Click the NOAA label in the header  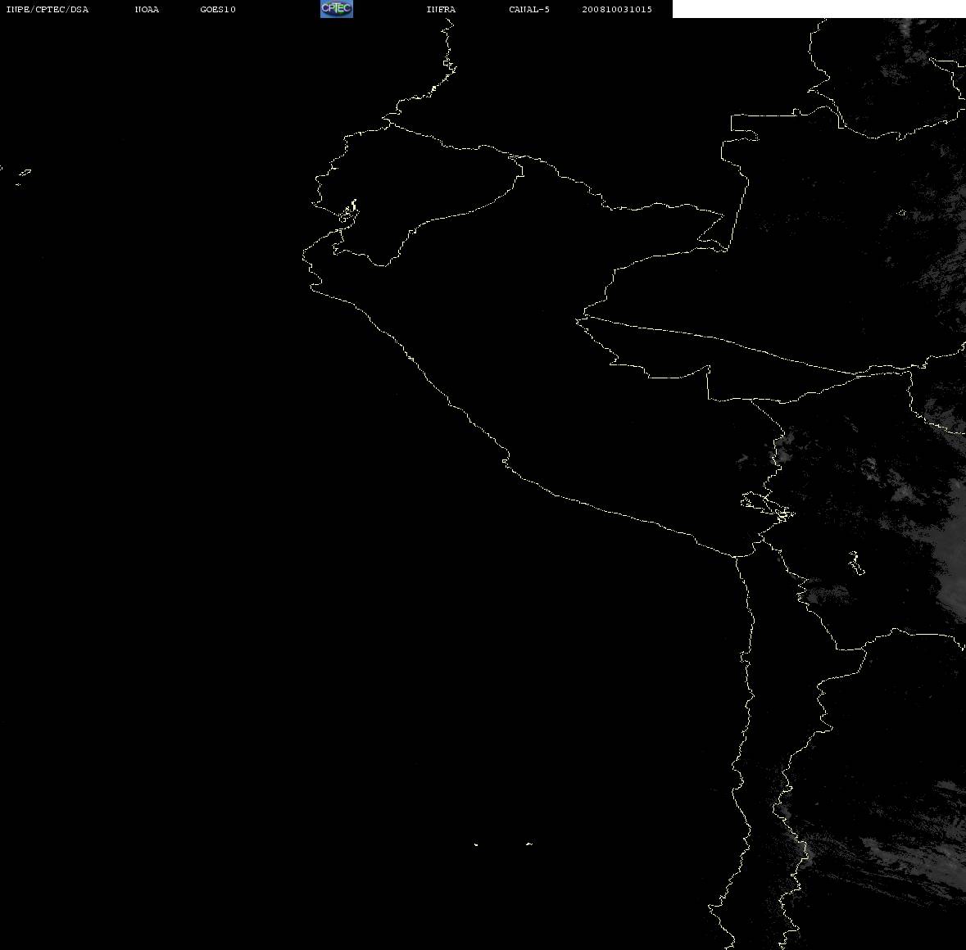[147, 9]
